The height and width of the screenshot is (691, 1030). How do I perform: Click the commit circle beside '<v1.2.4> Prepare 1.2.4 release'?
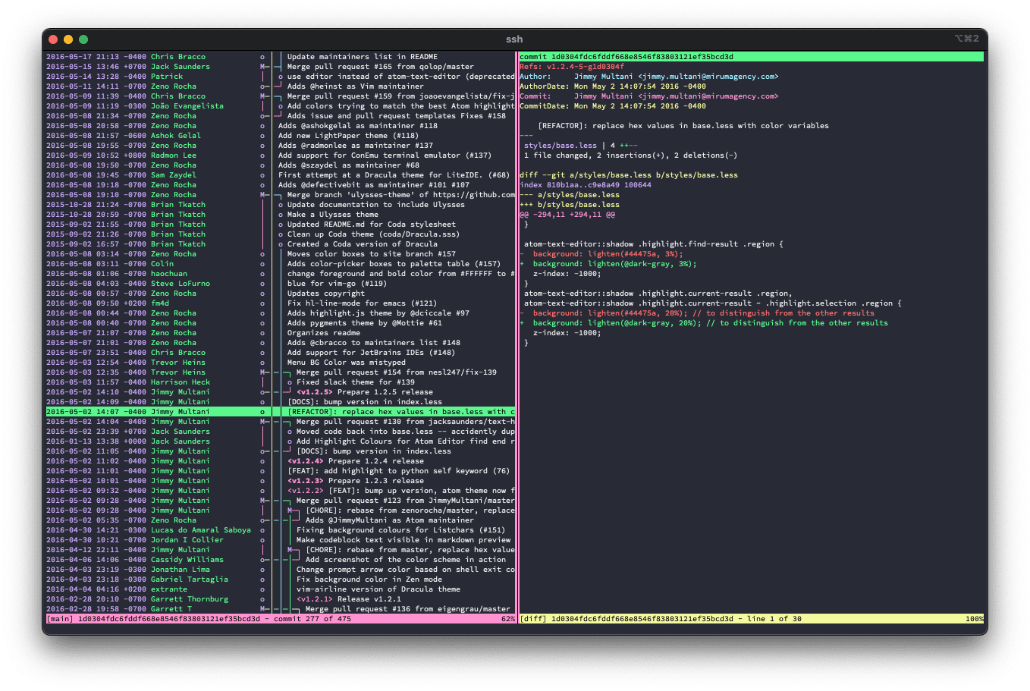coord(262,460)
